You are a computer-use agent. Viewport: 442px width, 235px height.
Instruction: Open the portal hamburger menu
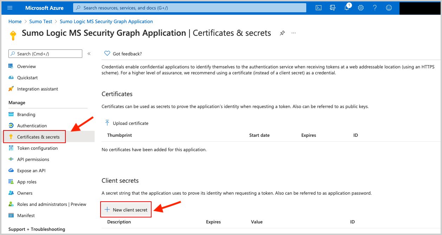click(x=9, y=7)
